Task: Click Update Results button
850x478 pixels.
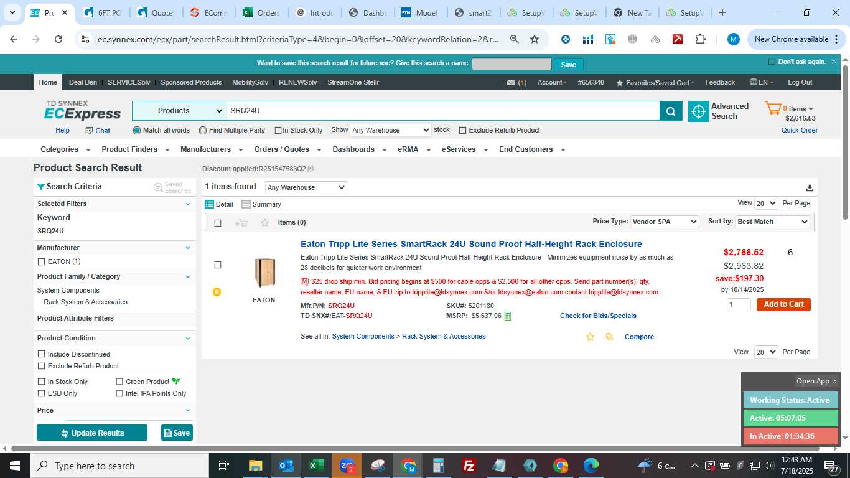Action: coord(92,433)
